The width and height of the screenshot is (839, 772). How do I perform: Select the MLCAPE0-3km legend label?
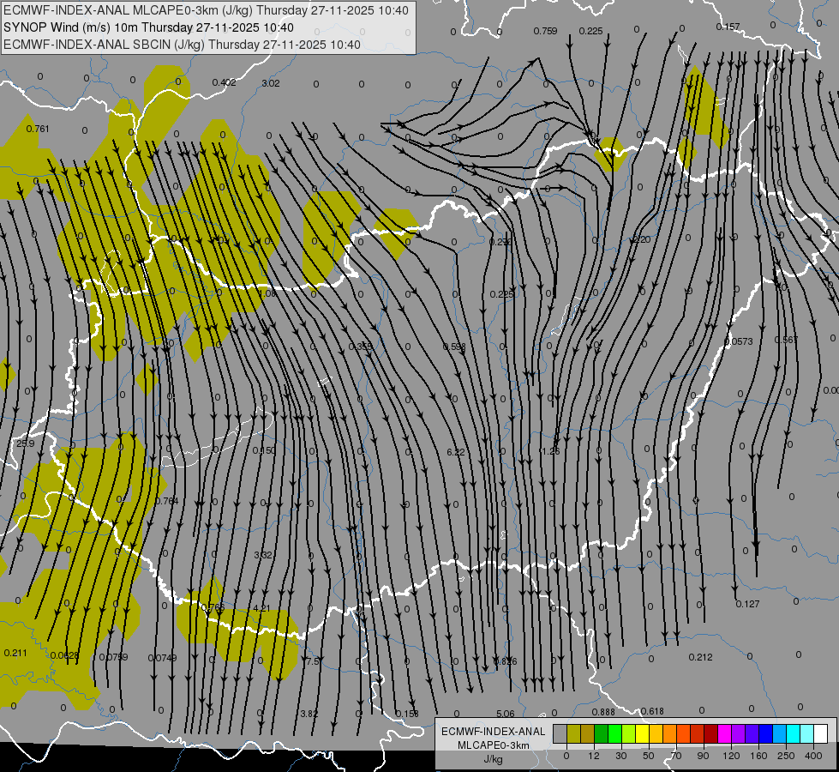point(493,745)
